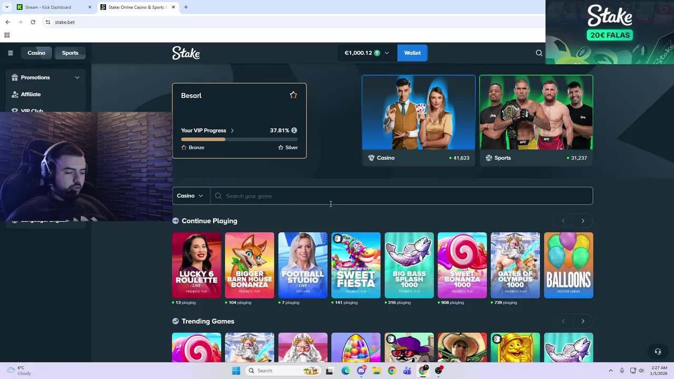Viewport: 674px width, 379px height.
Task: Open Microsoft Teams from taskbar
Action: (407, 371)
